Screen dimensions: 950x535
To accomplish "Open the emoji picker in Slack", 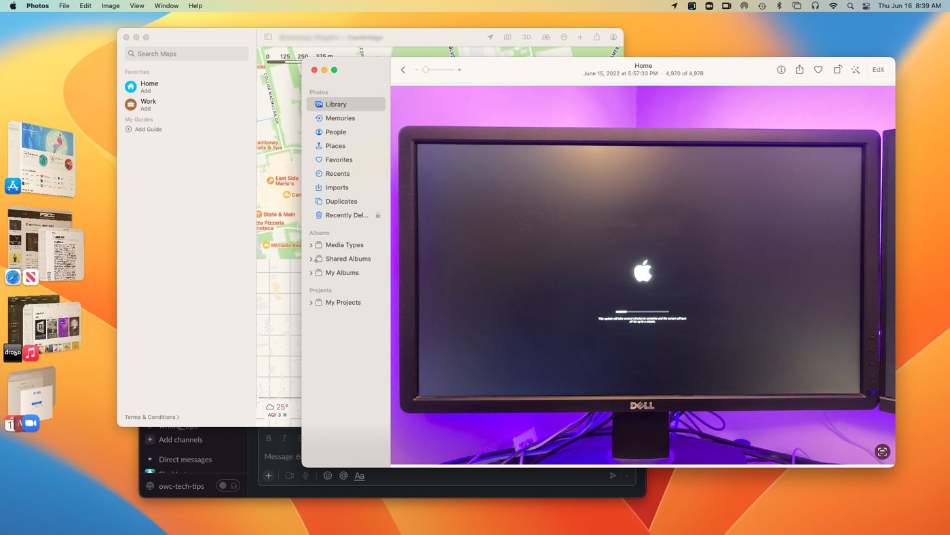I will click(328, 475).
